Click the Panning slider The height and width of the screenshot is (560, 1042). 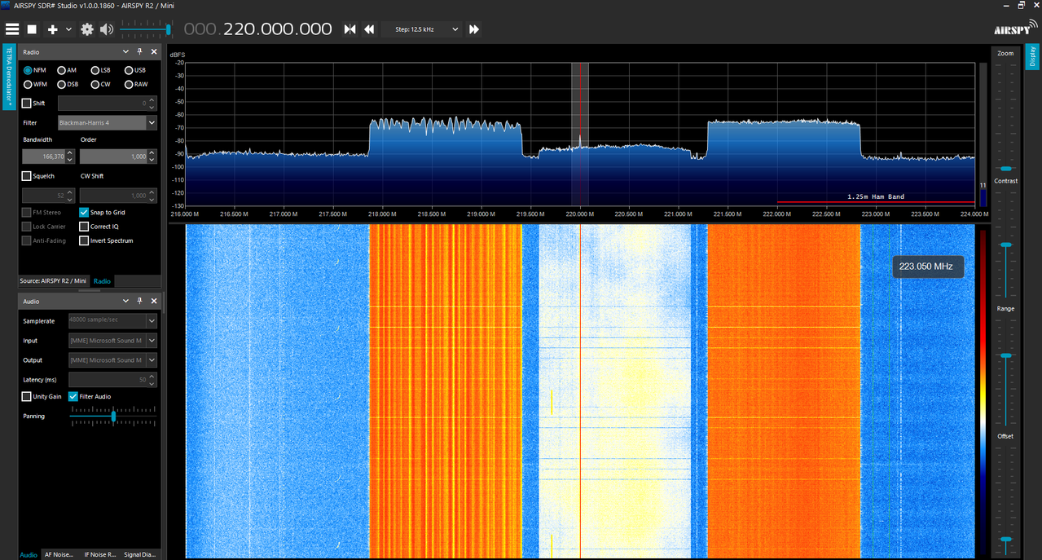pyautogui.click(x=113, y=416)
